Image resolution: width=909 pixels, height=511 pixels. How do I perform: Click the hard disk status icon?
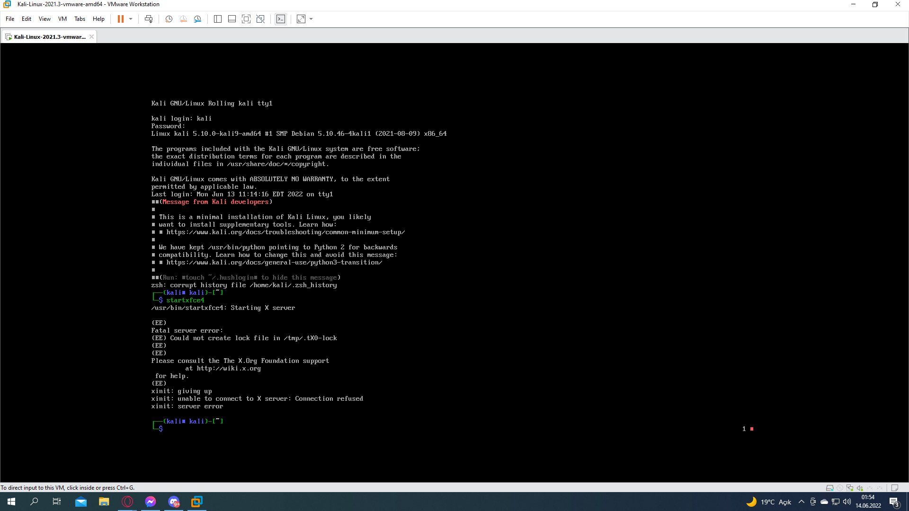pos(829,488)
